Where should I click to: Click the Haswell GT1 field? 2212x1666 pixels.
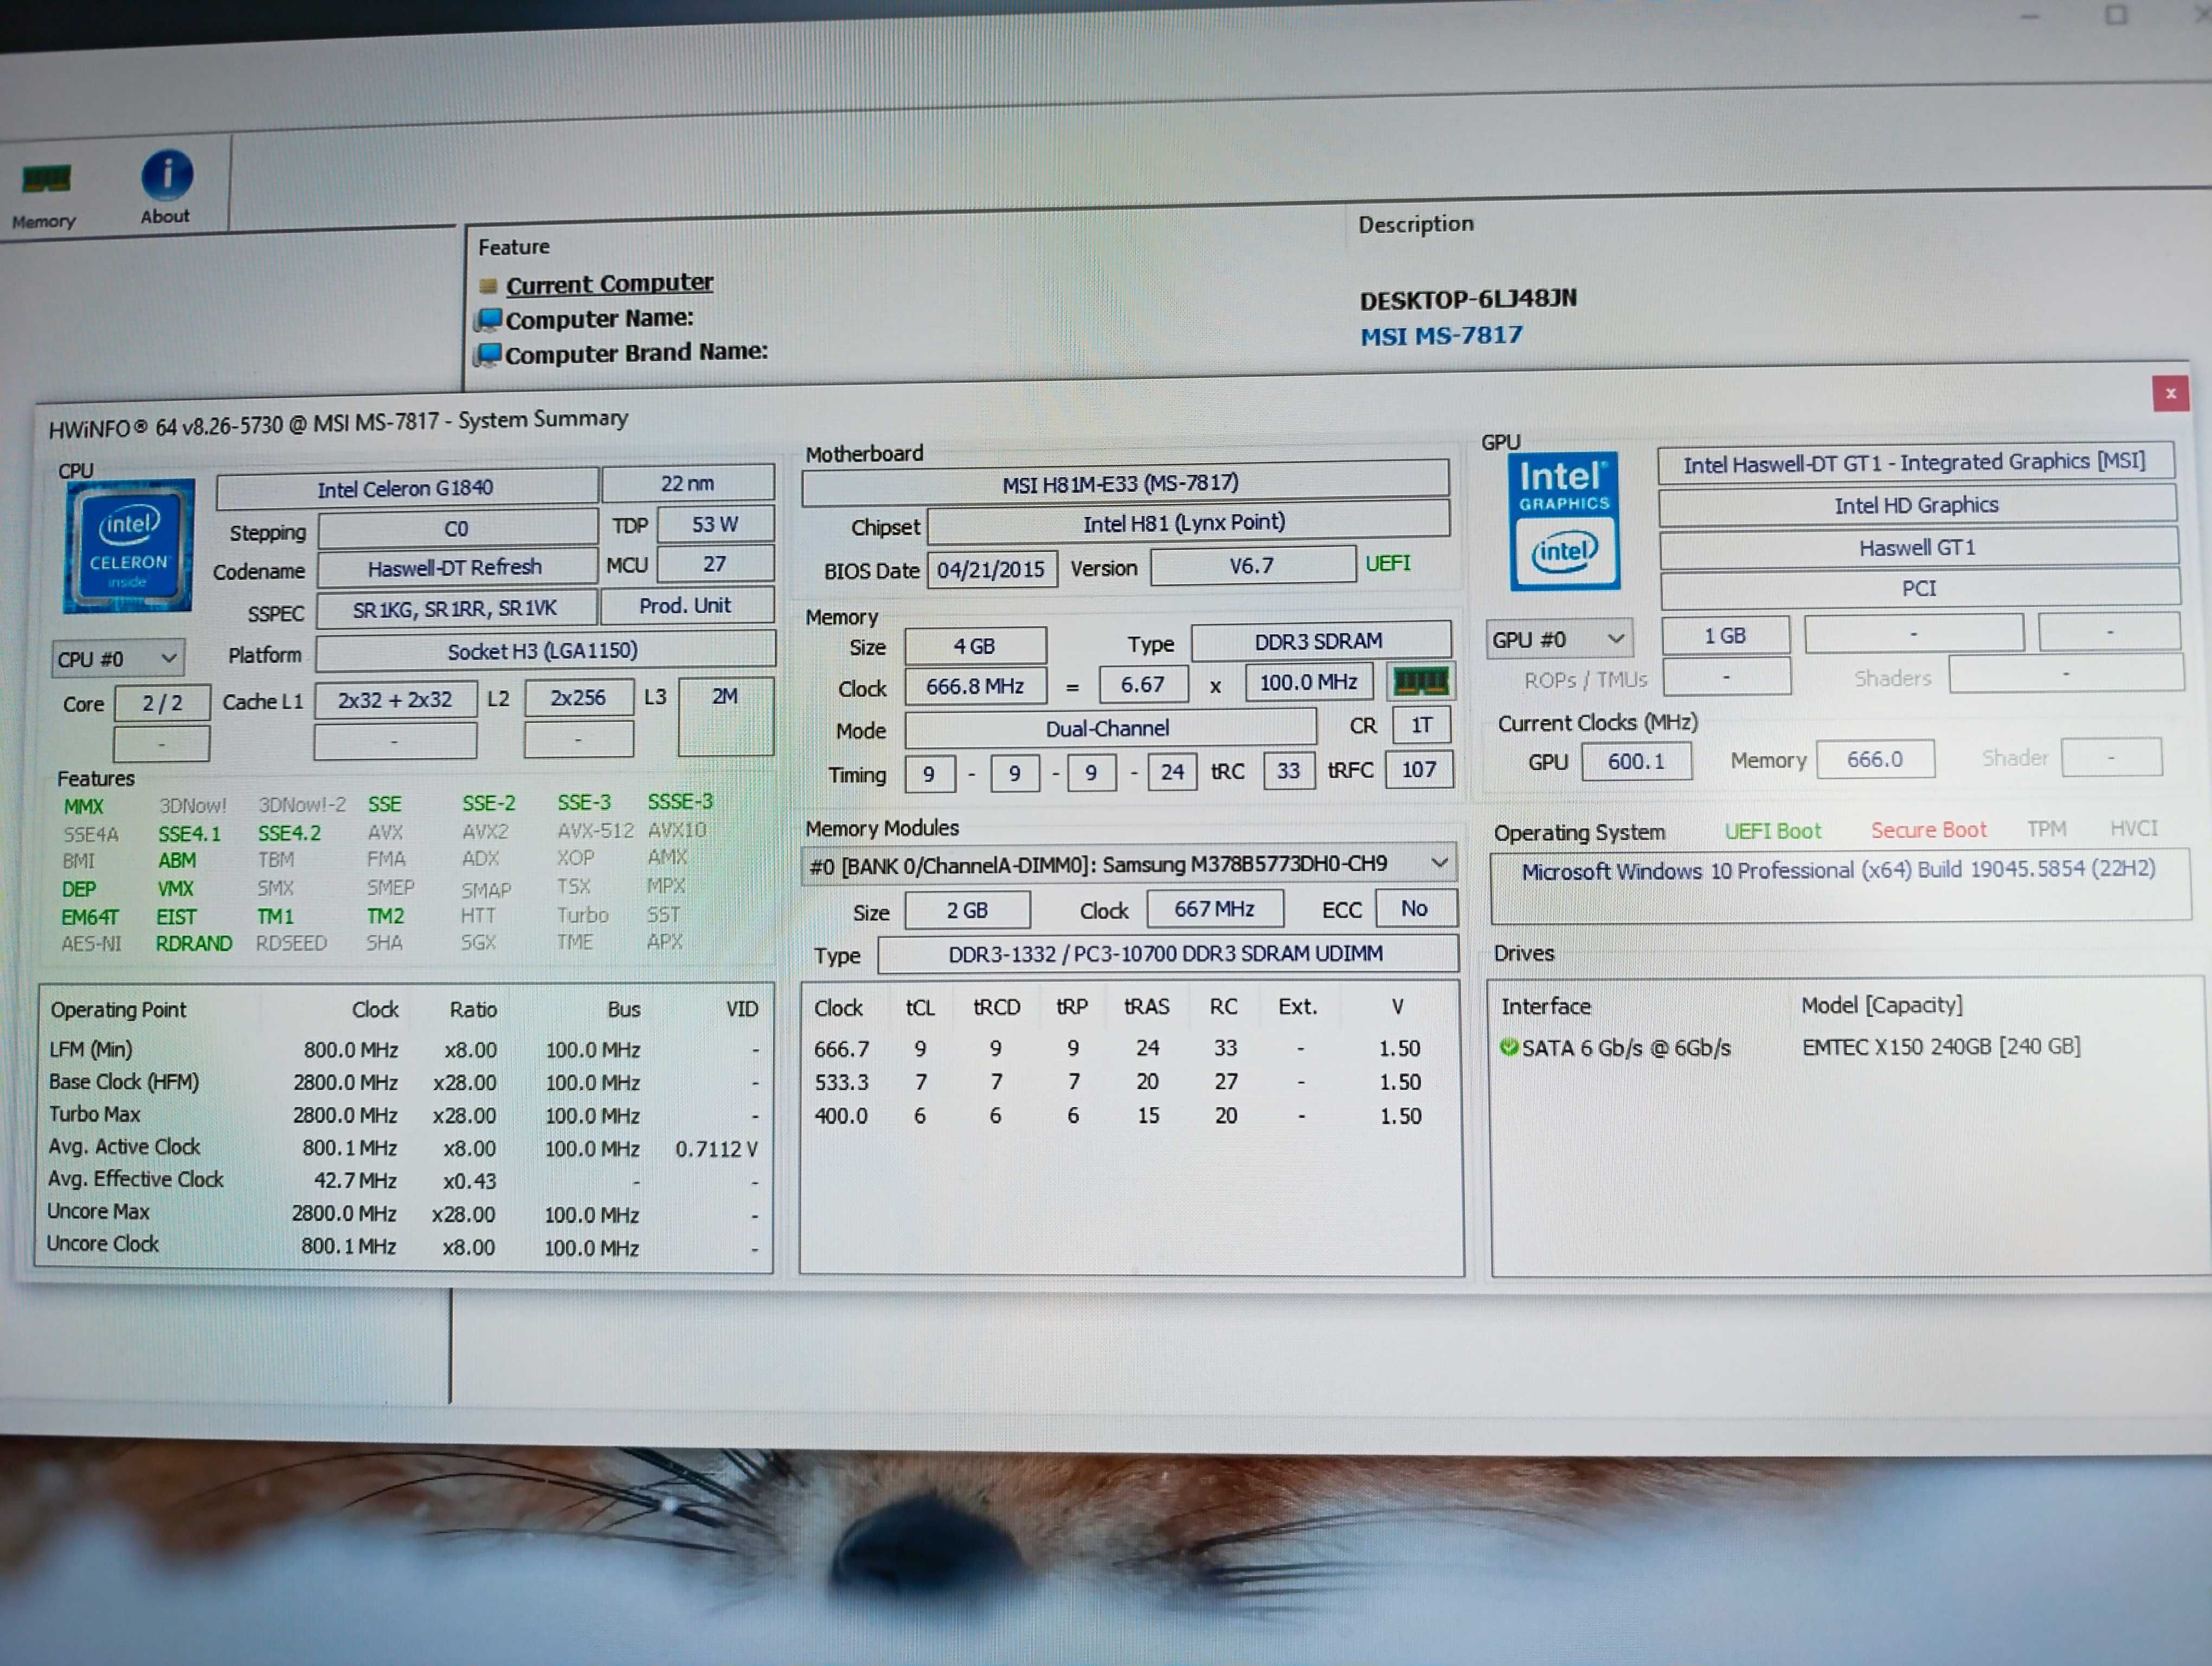[x=1918, y=548]
